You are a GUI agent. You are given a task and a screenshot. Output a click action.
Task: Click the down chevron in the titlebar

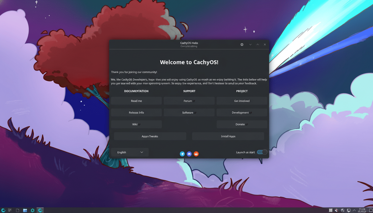[250, 44]
